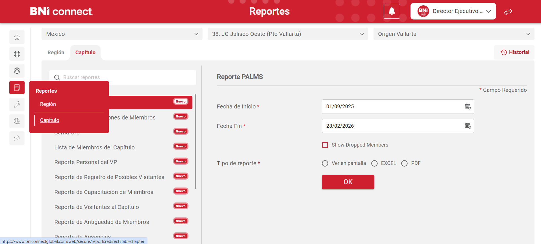Expand the Origen Vallarta chapter dropdown
The image size is (541, 244).
453,34
